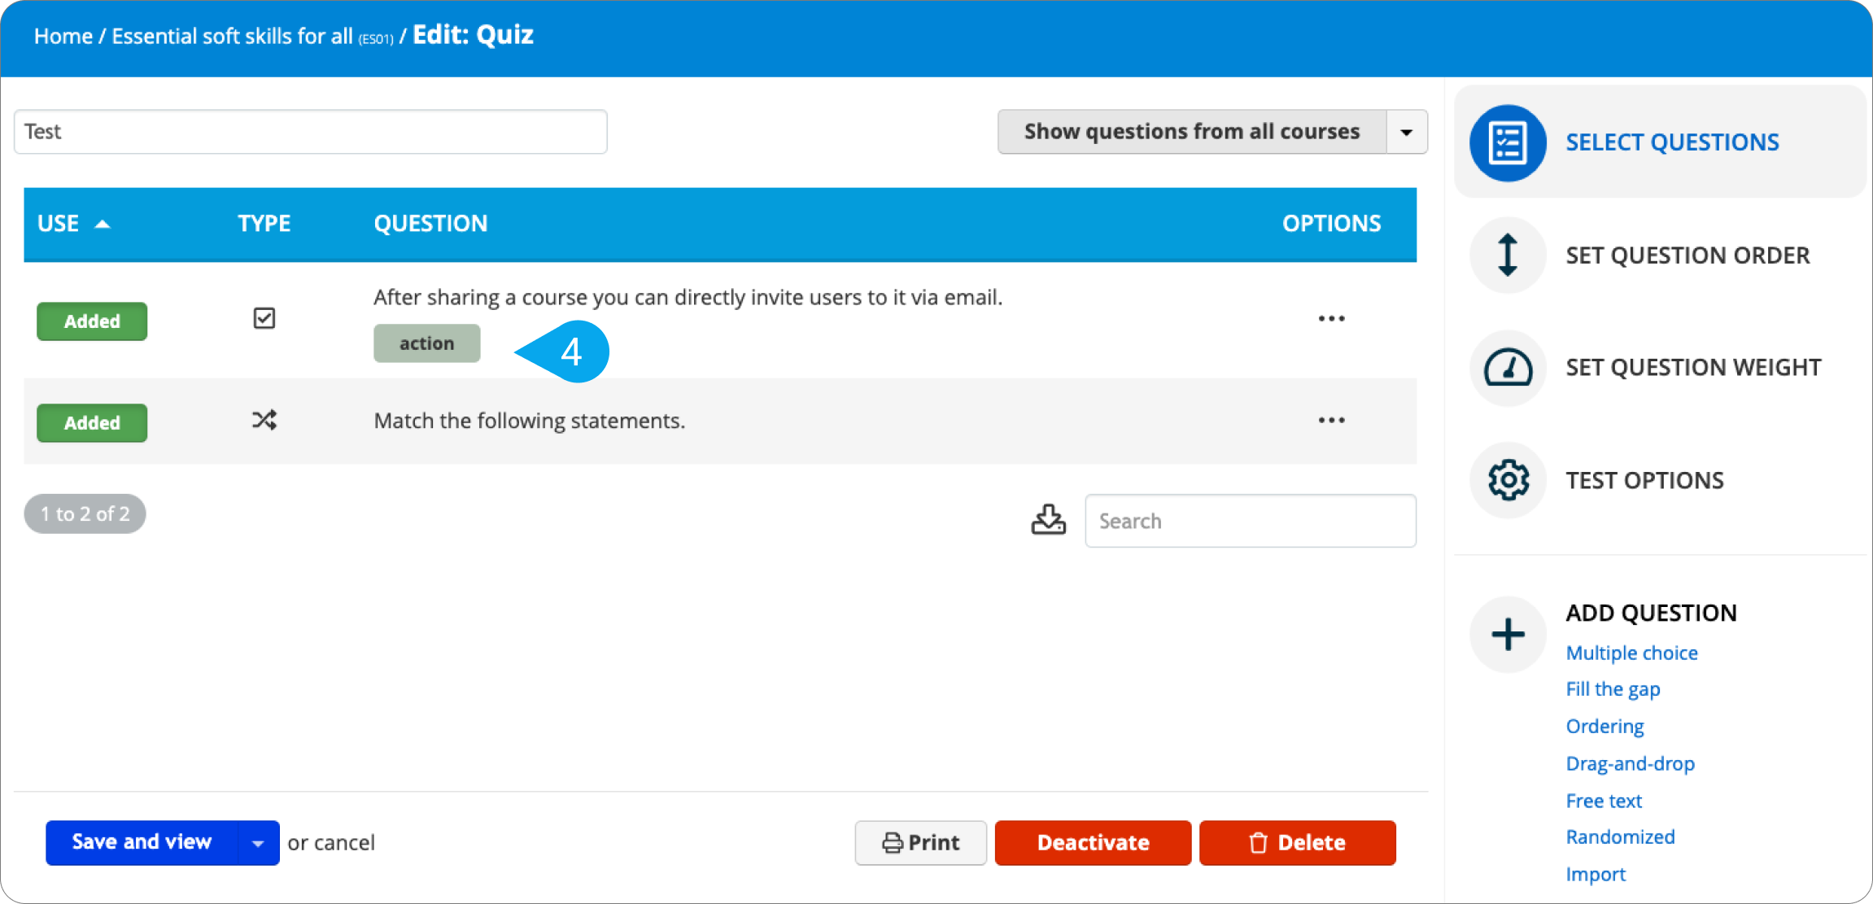Click the export download icon beside search
This screenshot has height=904, width=1873.
click(x=1048, y=519)
